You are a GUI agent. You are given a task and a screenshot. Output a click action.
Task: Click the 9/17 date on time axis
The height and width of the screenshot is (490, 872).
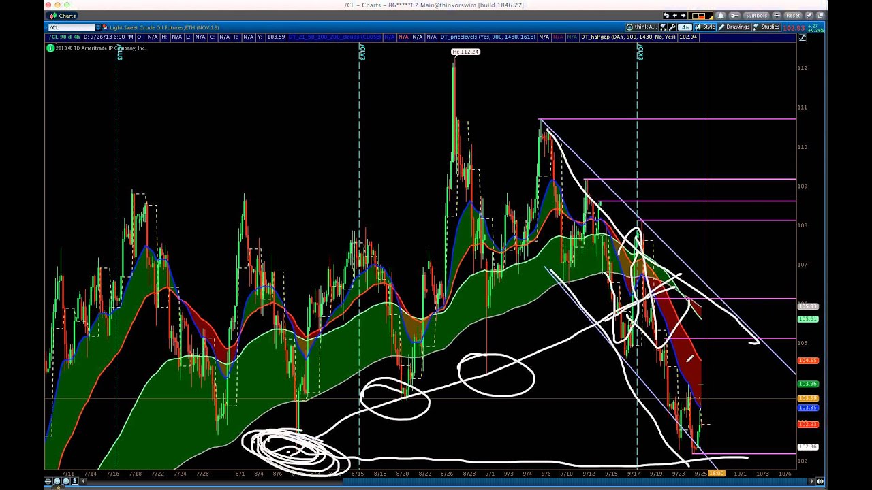(x=634, y=474)
